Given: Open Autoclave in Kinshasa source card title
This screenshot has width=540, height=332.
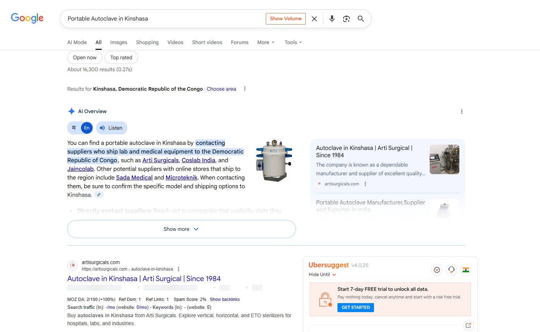Looking at the screenshot, I should (364, 151).
